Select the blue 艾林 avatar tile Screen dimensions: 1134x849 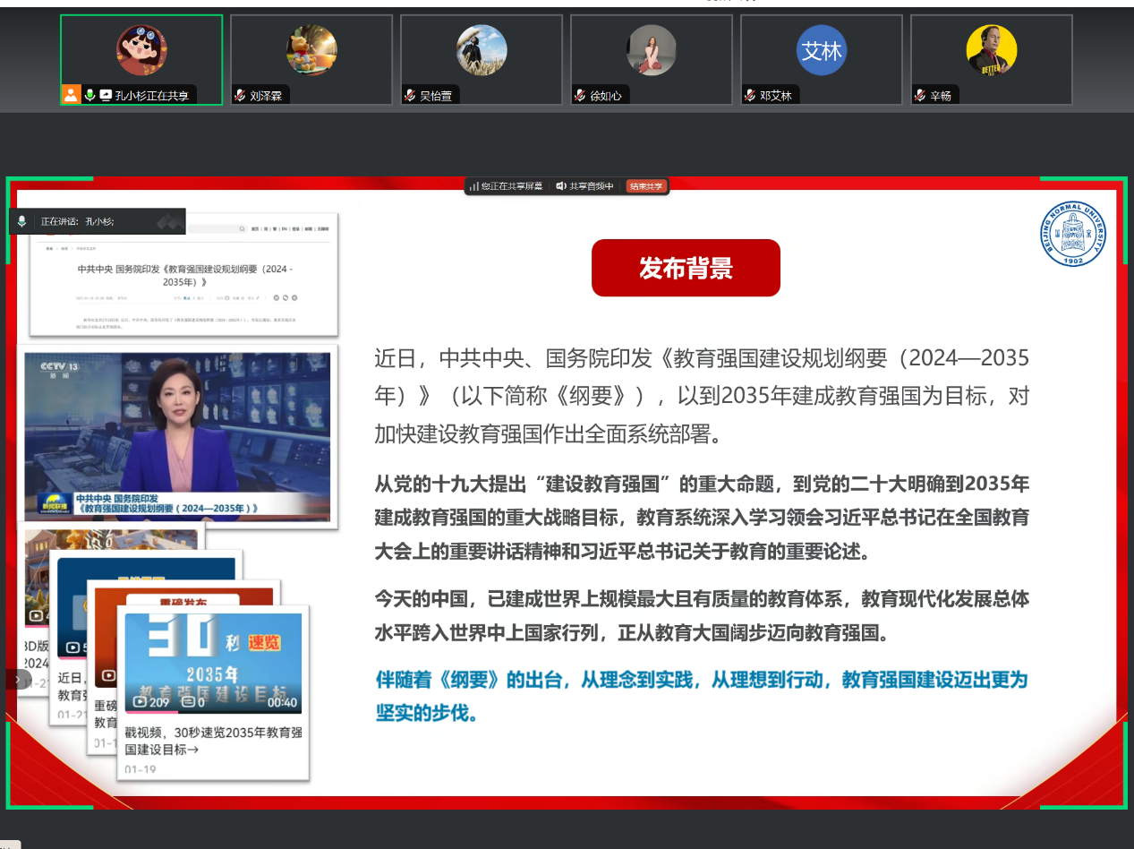pos(821,51)
